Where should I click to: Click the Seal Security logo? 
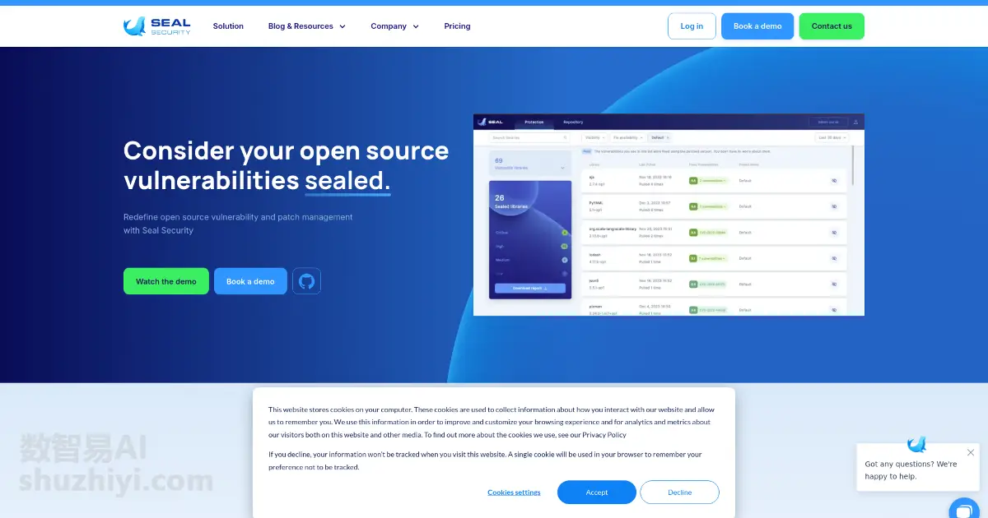(x=157, y=26)
